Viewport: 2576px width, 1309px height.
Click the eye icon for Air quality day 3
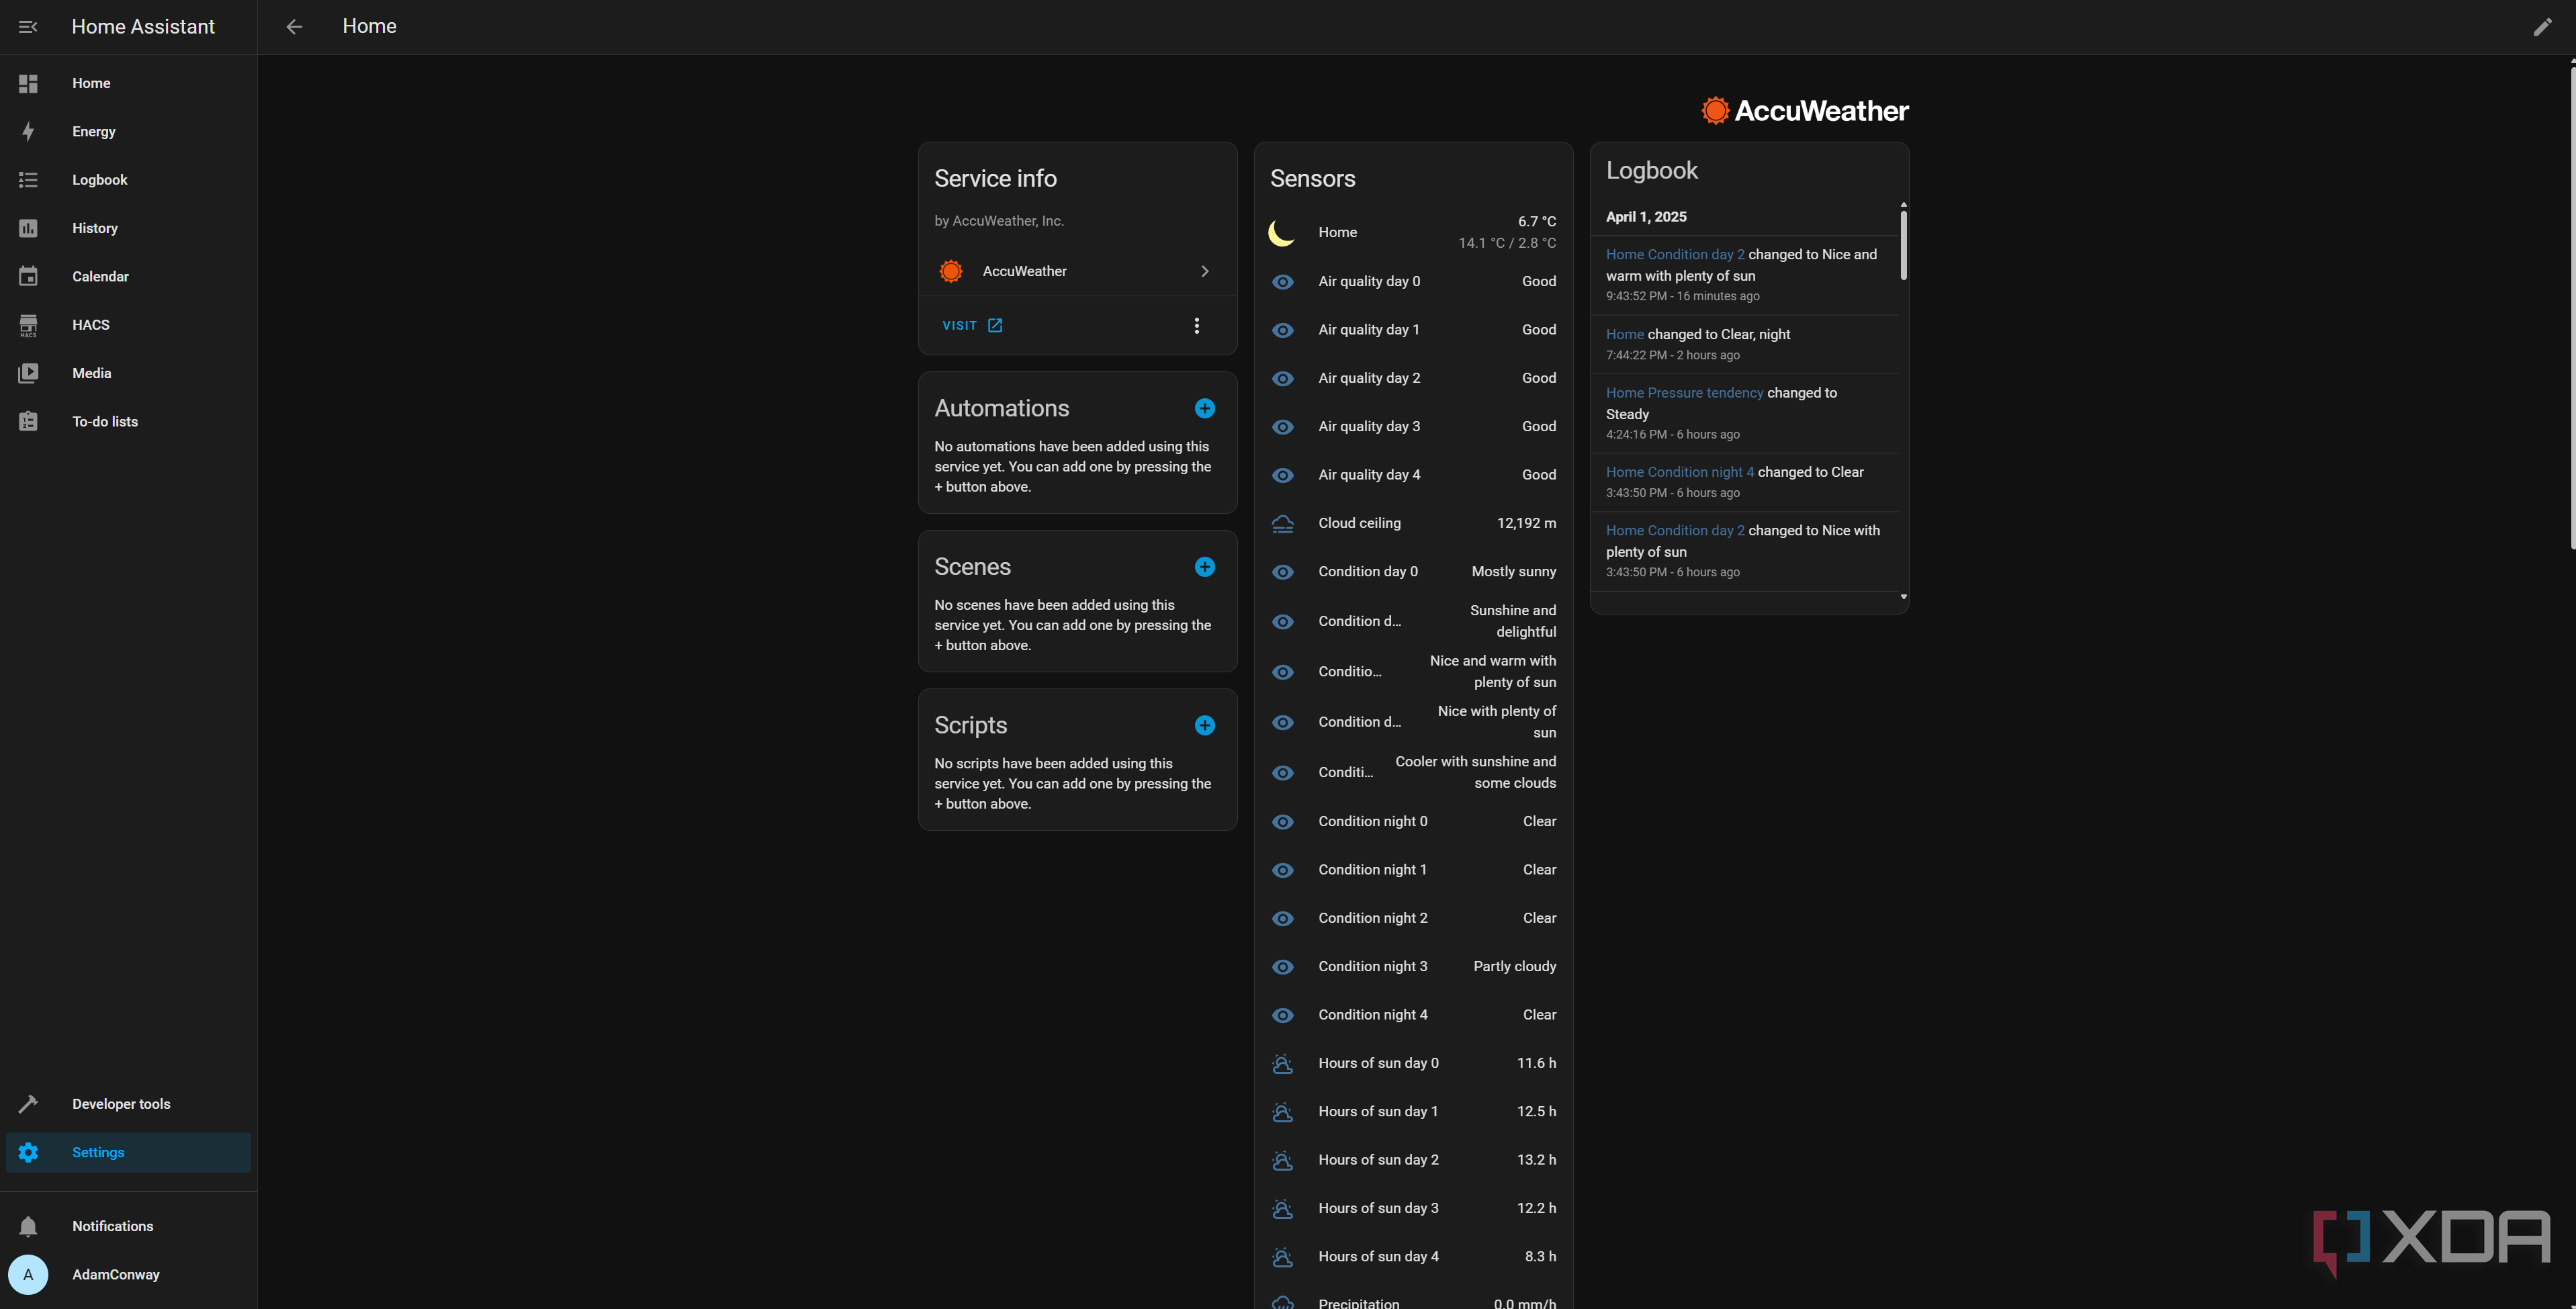(1283, 427)
